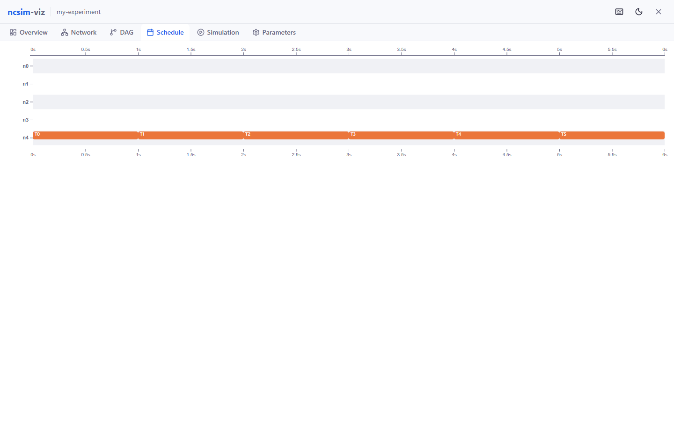This screenshot has height=421, width=674.
Task: Select task bar T5 on n4
Action: (x=612, y=135)
